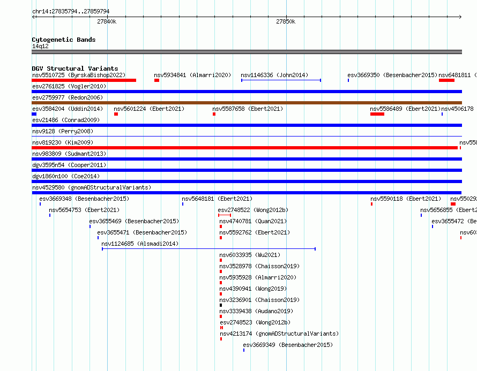Image resolution: width=477 pixels, height=371 pixels.
Task: Click the nsv1146336 (John2014) variant label
Action: tap(274, 75)
